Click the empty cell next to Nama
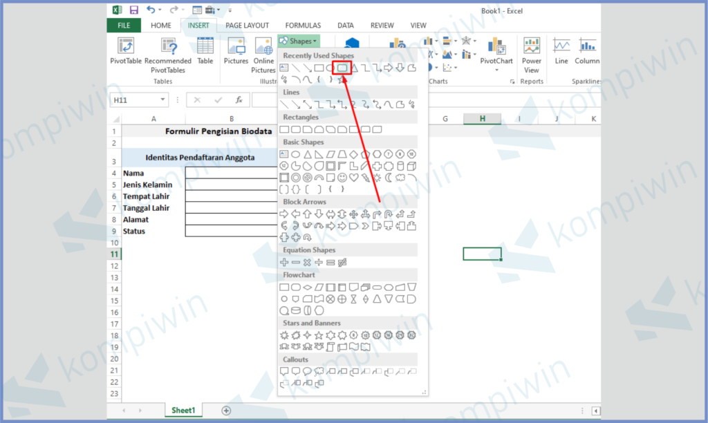Image resolution: width=708 pixels, height=423 pixels. click(x=231, y=173)
